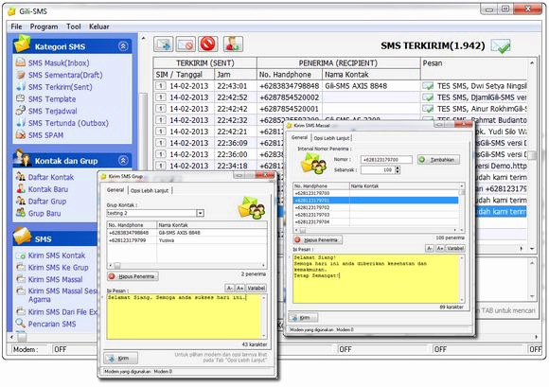Click the Jam column header

[236, 75]
